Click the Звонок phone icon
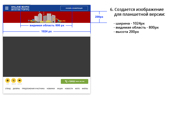Viewport: 172px width, 120px height. pos(13,81)
